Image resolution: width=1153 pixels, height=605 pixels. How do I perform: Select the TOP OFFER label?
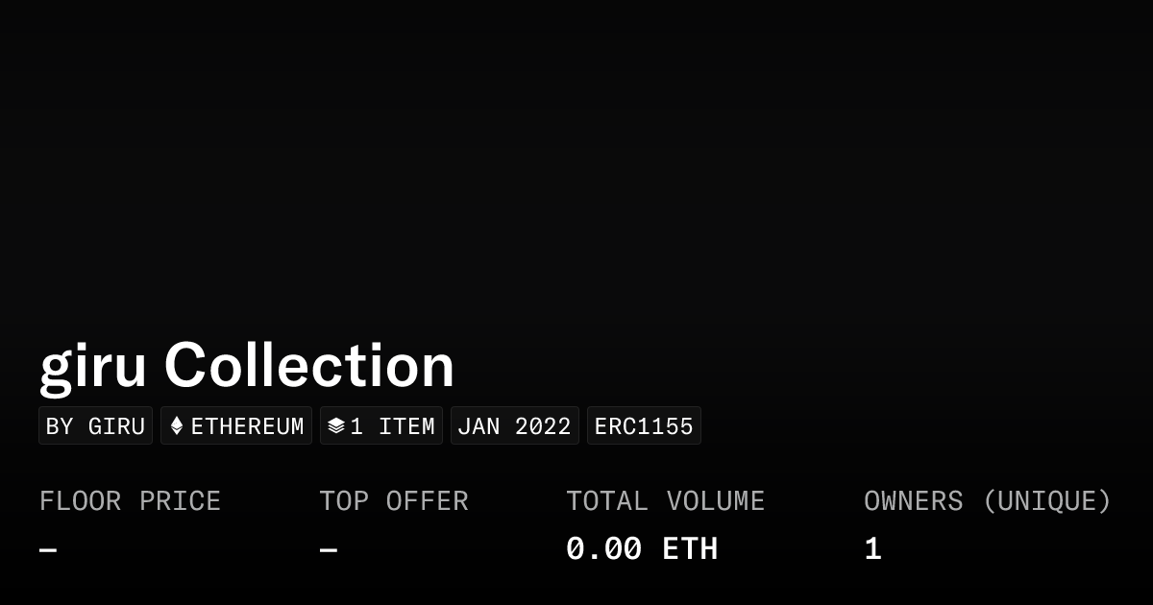tap(393, 501)
